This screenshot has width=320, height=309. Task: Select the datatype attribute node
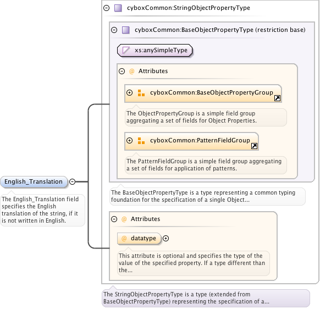[139, 239]
